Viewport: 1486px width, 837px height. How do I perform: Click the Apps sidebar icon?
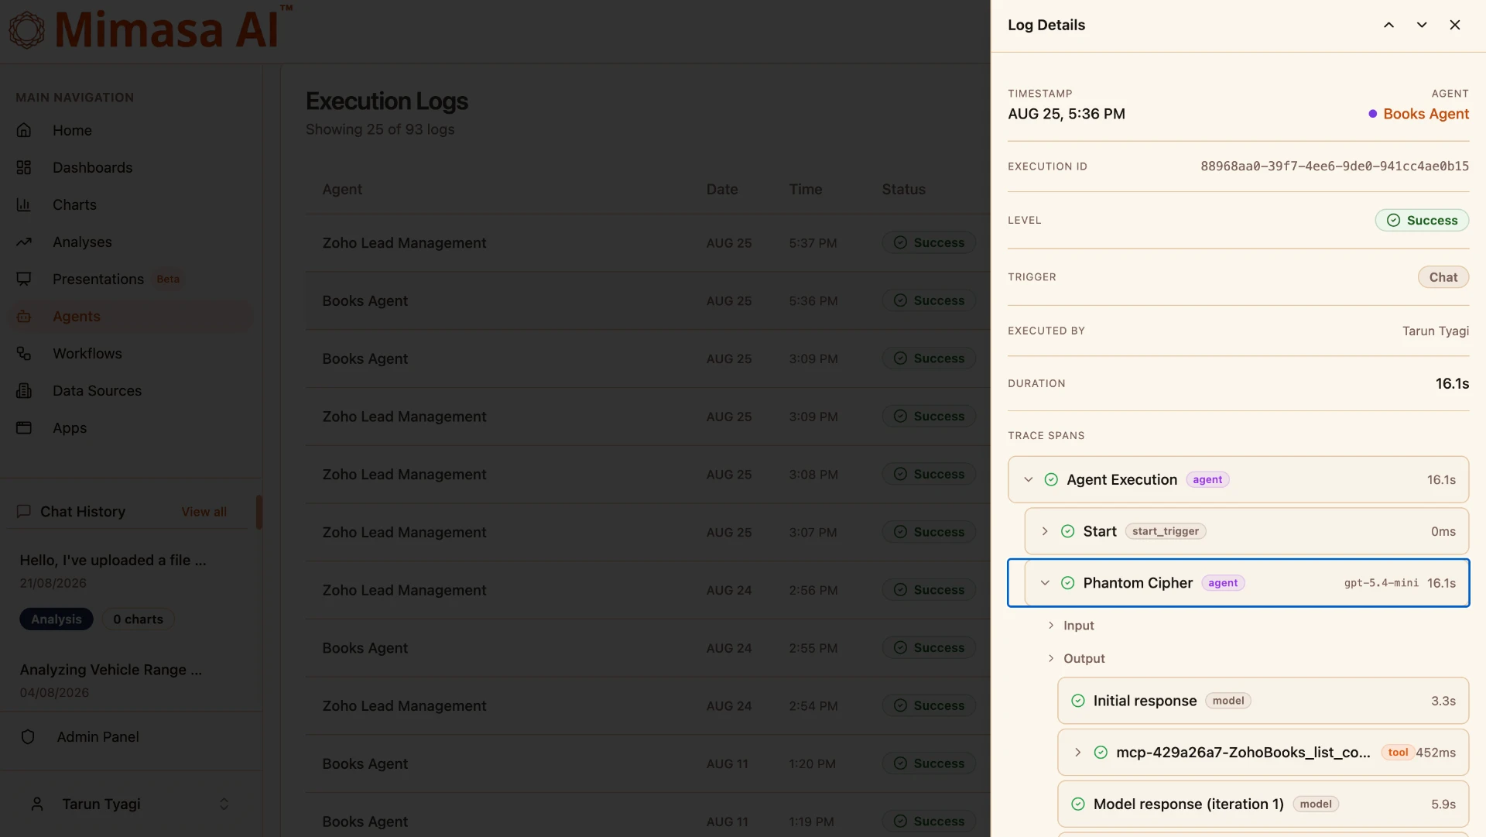click(24, 427)
